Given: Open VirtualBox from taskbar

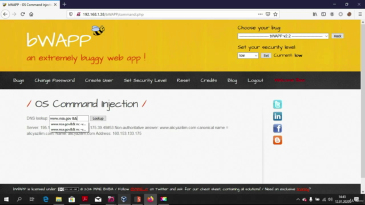Looking at the screenshot, I should pyautogui.click(x=124, y=199).
